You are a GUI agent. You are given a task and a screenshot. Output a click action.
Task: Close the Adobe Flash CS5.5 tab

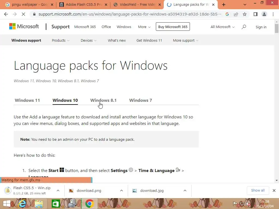[x=106, y=5]
